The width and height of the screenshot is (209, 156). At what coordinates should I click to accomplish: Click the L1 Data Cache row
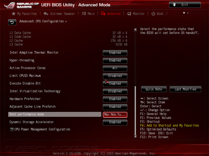(x=68, y=33)
